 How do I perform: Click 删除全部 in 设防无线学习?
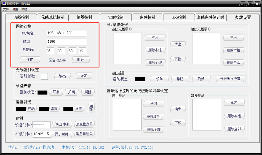pyautogui.click(x=155, y=62)
